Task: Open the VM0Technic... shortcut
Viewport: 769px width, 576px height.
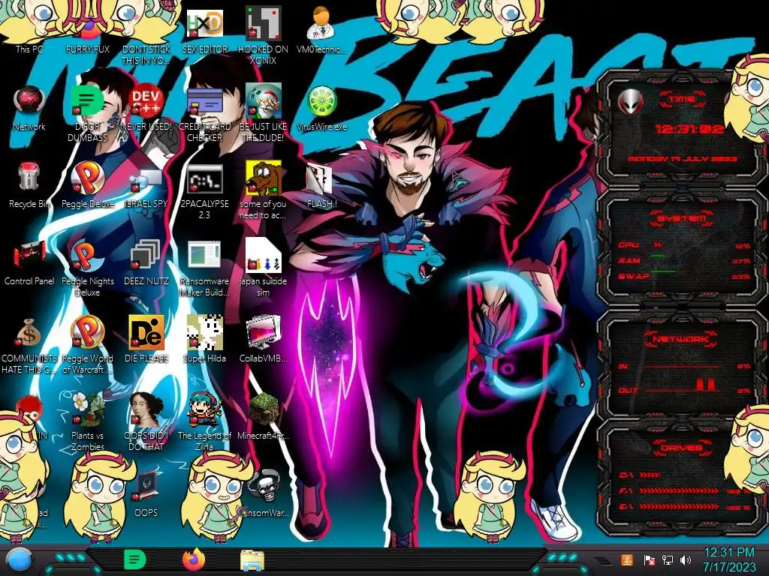Action: [321, 29]
